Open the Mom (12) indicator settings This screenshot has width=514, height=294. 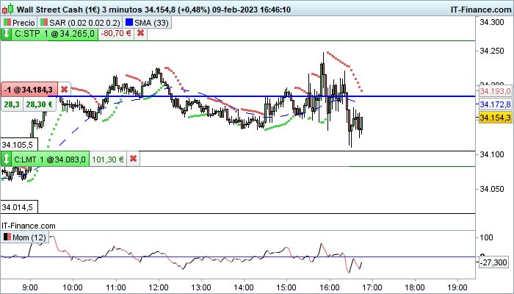click(x=25, y=237)
